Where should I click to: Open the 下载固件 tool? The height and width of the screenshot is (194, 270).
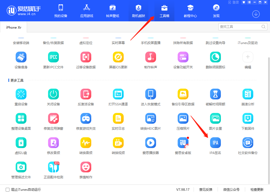click(248, 118)
